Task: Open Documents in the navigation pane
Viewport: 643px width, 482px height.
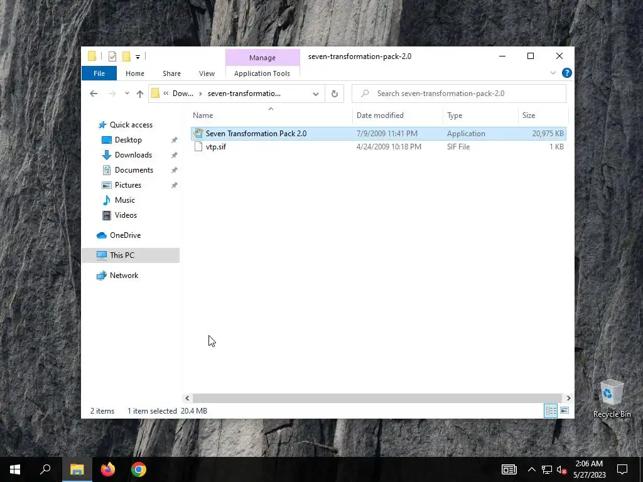Action: tap(134, 170)
